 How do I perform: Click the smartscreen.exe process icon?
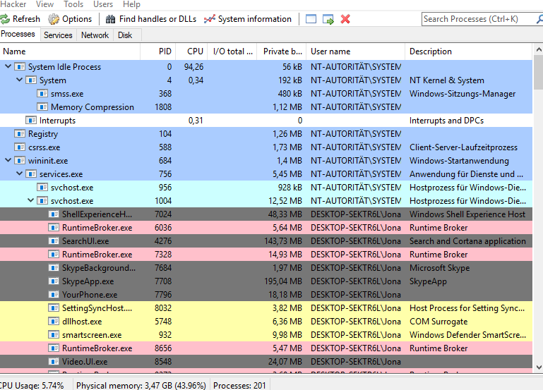pos(54,335)
